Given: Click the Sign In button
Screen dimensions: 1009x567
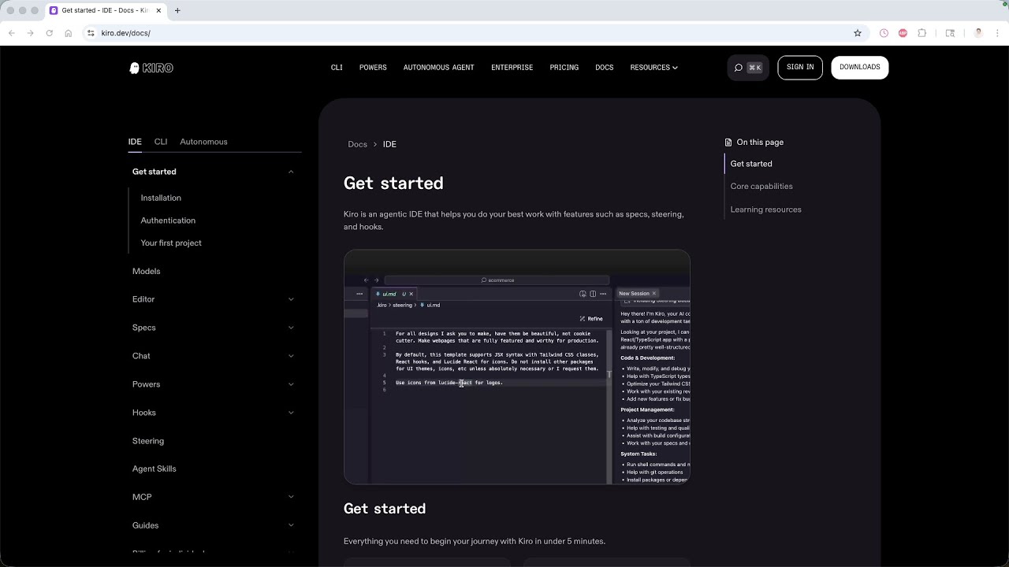Looking at the screenshot, I should coord(800,68).
